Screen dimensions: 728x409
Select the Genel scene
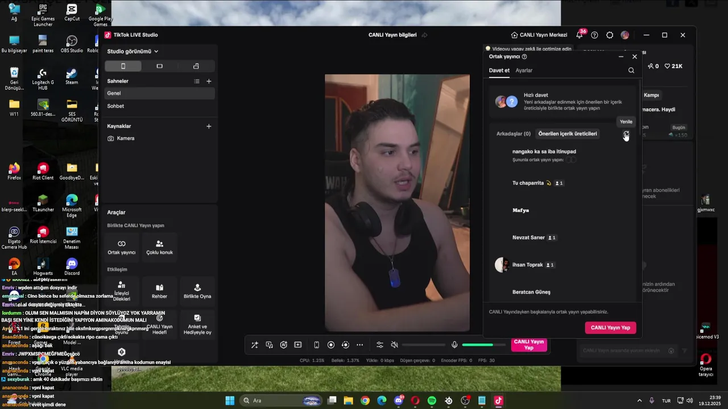click(160, 93)
